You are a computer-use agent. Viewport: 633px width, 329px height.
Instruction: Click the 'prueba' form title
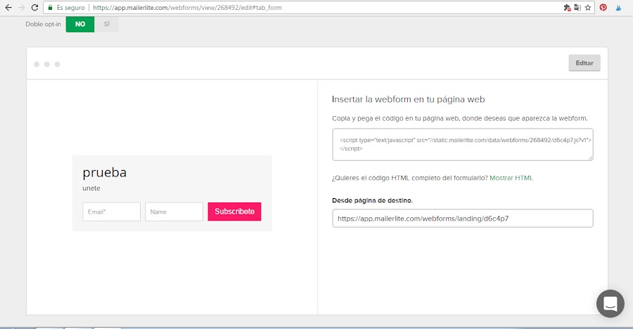[105, 172]
